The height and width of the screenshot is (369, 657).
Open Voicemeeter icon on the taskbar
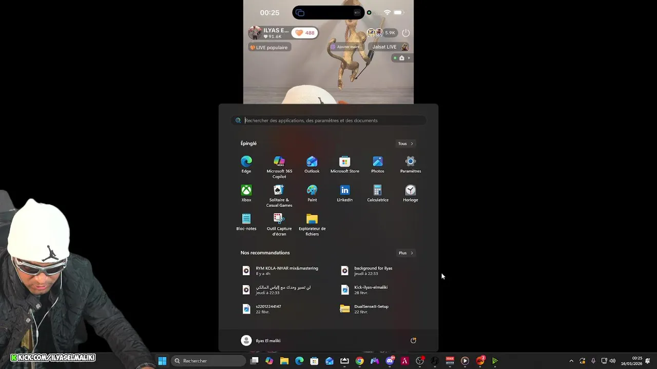(450, 361)
